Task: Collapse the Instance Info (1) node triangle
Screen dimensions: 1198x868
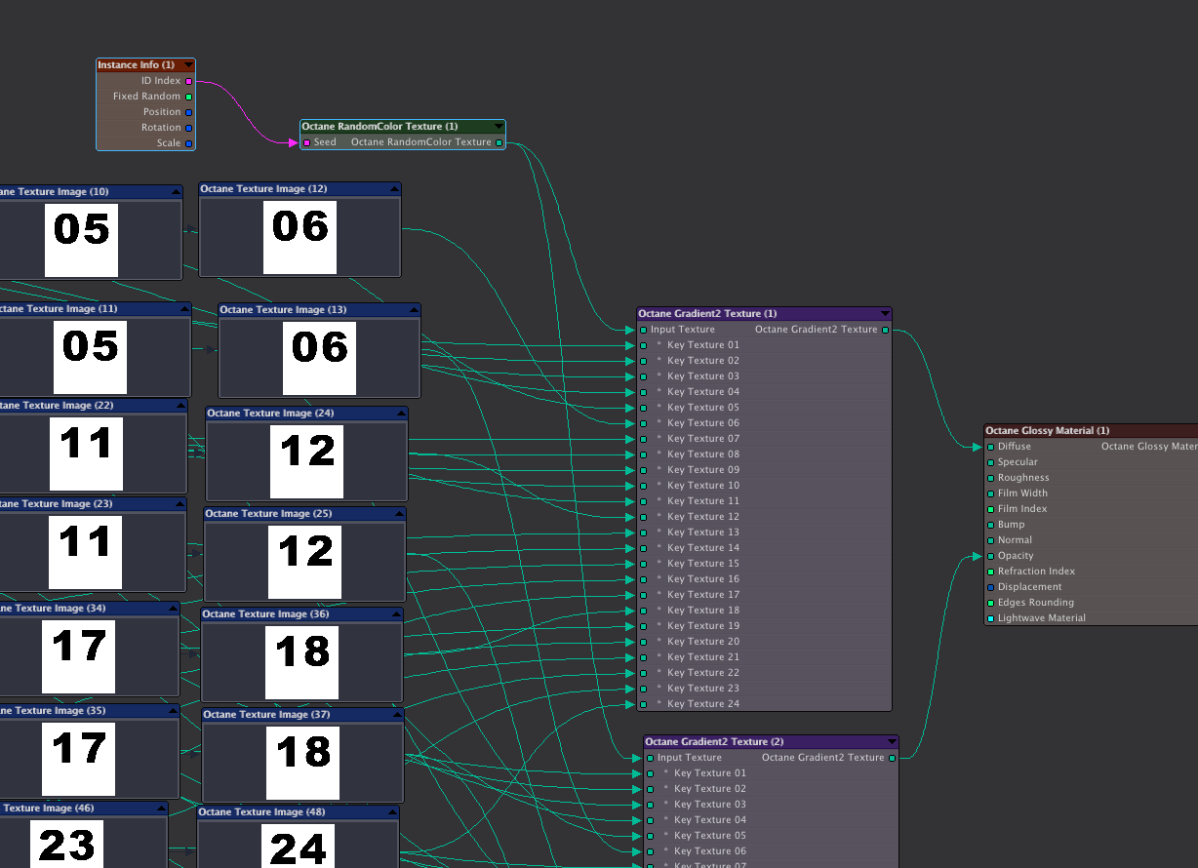Action: (188, 65)
